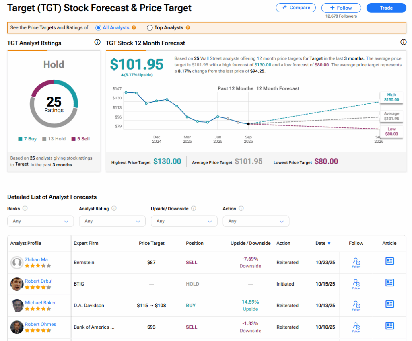Open the Zhihan Ma analyst profile link
The image size is (412, 341).
(35, 259)
